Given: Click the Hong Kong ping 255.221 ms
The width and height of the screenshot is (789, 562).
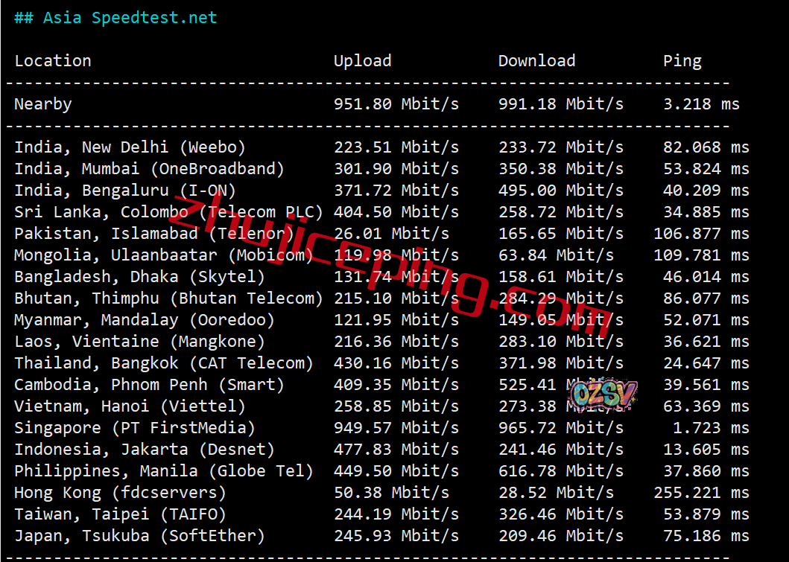Looking at the screenshot, I should (x=700, y=493).
